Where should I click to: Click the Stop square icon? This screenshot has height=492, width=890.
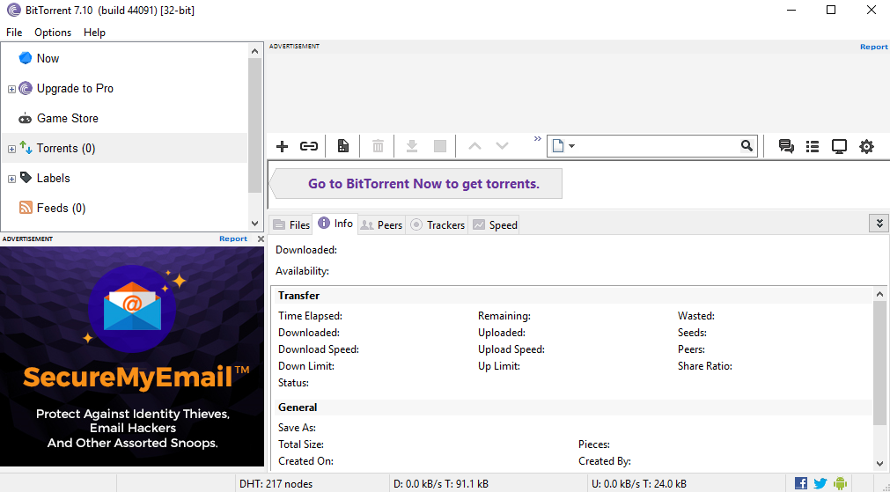(440, 146)
